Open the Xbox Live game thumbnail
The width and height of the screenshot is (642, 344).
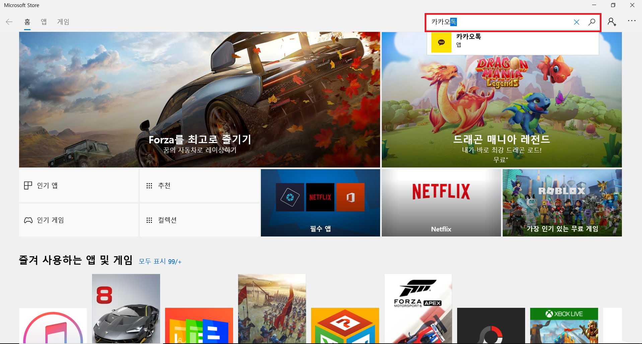point(564,326)
